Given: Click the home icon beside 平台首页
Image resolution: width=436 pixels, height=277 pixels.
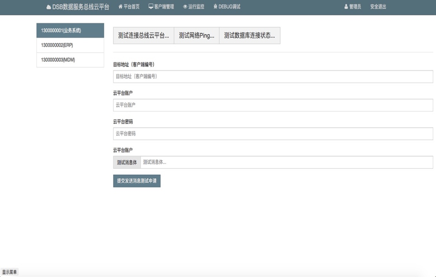Looking at the screenshot, I should point(120,7).
